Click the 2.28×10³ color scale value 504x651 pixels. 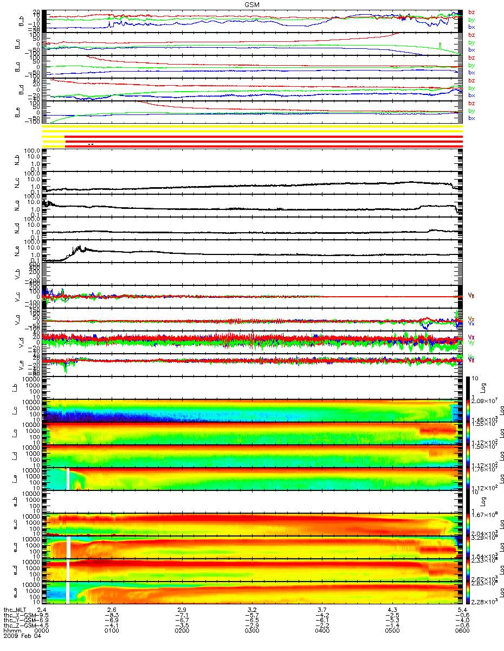click(x=485, y=603)
